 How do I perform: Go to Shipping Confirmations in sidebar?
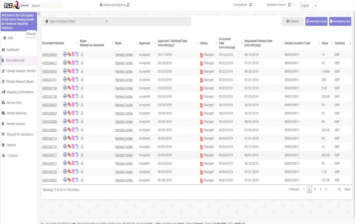point(20,92)
